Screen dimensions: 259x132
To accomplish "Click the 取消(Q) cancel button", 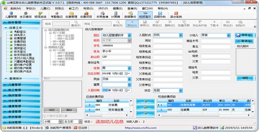I will coord(244,41).
